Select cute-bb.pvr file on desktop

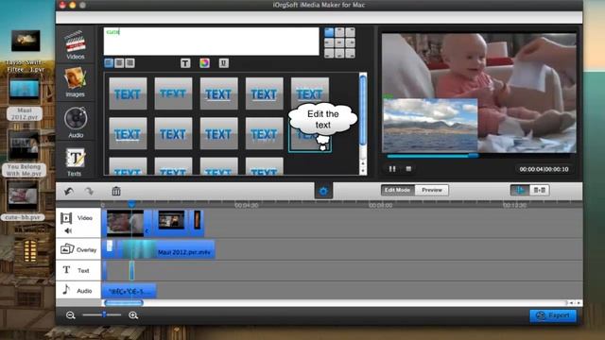click(x=23, y=201)
